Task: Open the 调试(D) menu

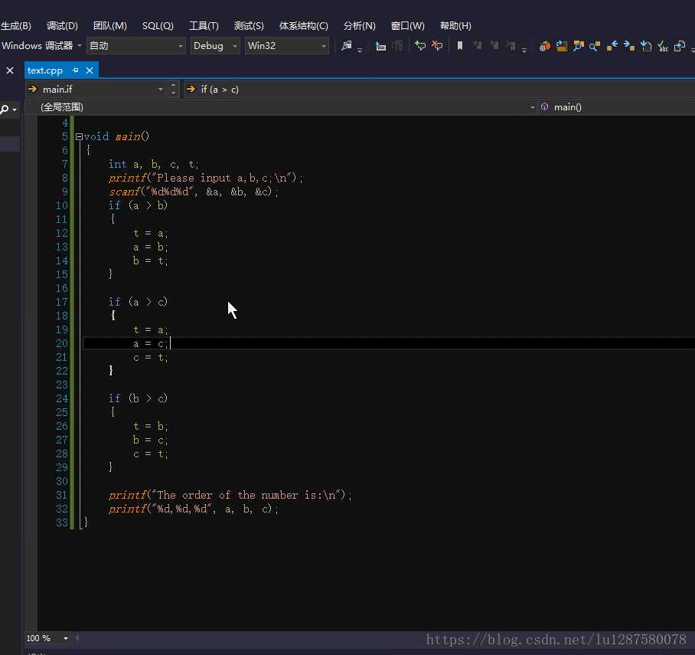Action: pos(62,26)
